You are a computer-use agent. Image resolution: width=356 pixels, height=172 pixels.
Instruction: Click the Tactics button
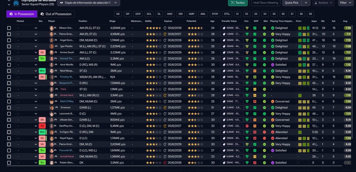[x=238, y=3]
